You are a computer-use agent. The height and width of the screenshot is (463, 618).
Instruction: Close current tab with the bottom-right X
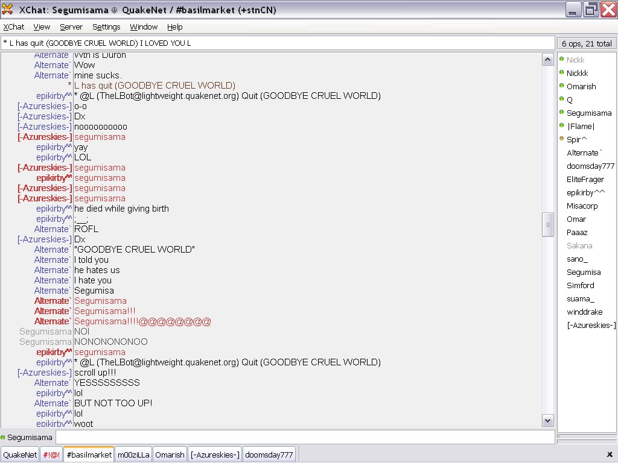click(609, 455)
